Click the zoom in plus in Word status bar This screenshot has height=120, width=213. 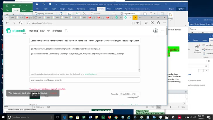coord(178,107)
